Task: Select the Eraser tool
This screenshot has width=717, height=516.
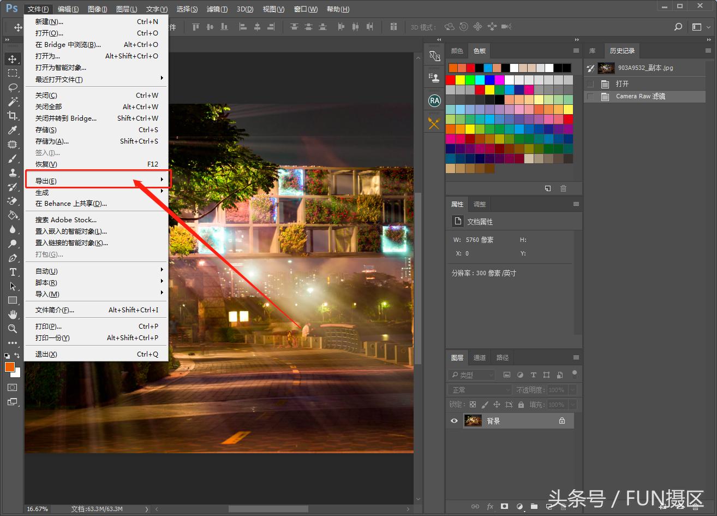Action: tap(12, 201)
